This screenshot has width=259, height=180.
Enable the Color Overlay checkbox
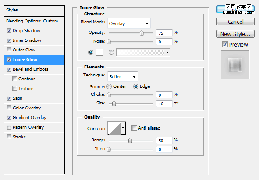(x=9, y=108)
